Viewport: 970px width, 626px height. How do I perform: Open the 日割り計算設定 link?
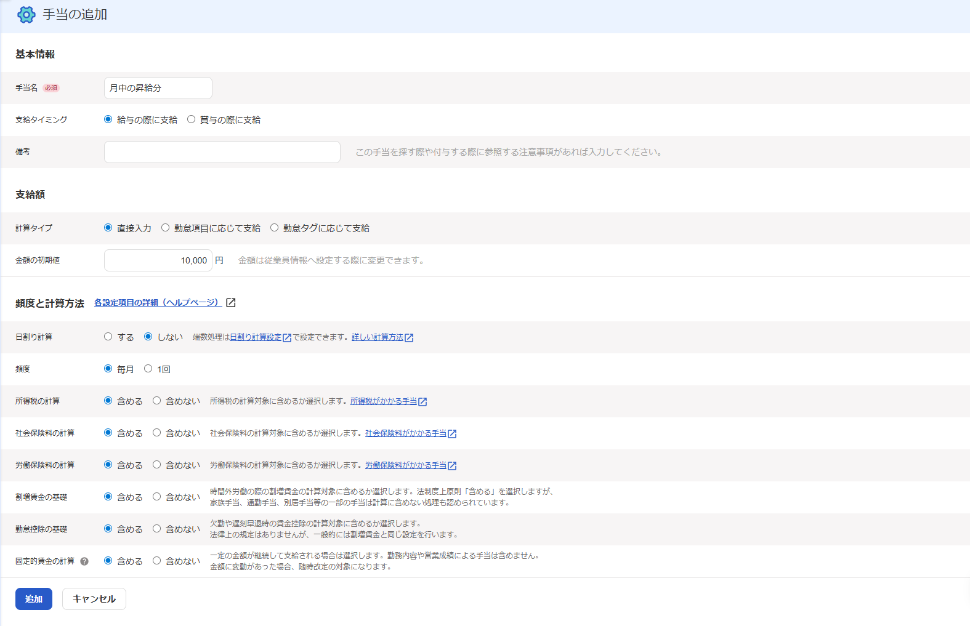(x=256, y=337)
